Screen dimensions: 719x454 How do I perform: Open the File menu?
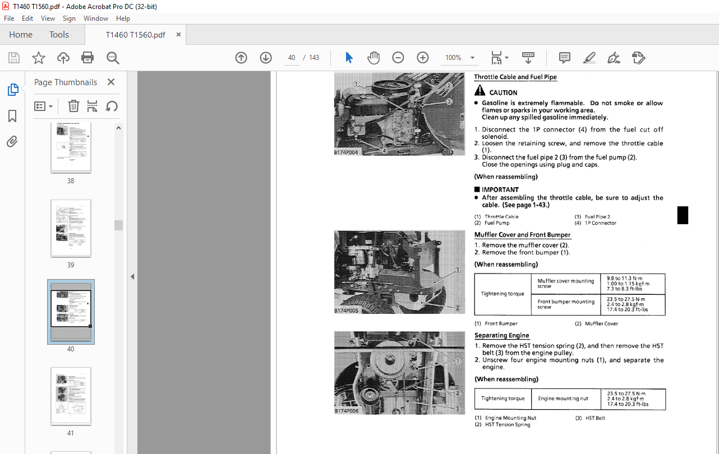click(x=9, y=18)
